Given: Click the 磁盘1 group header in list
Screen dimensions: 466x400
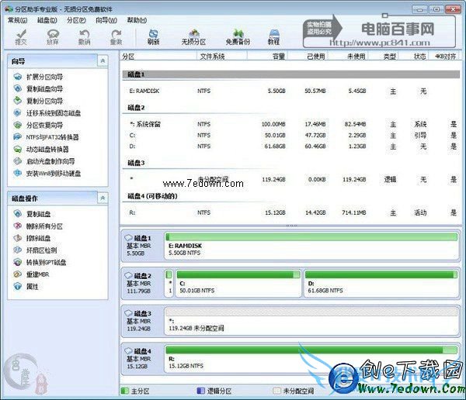Looking at the screenshot, I should (291, 74).
